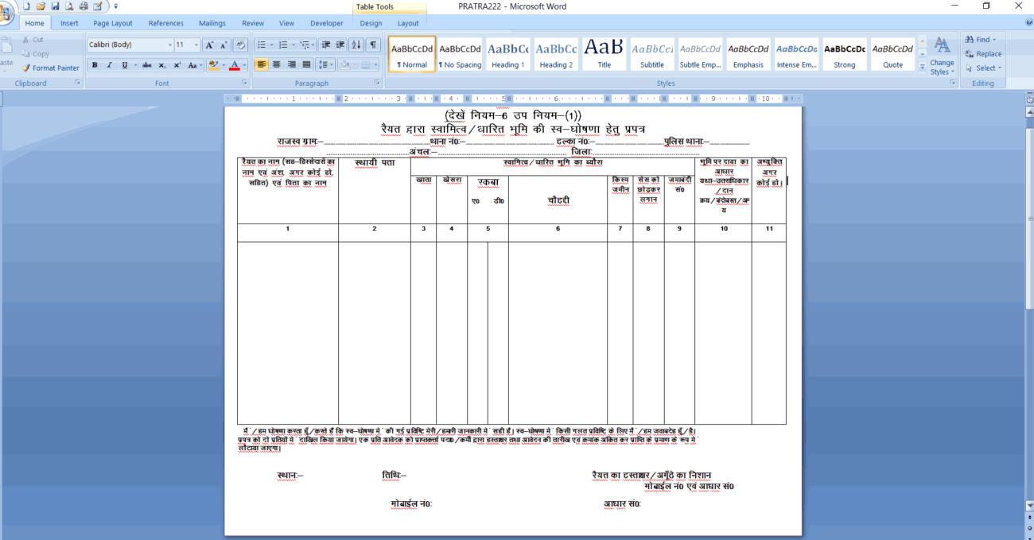Image resolution: width=1034 pixels, height=540 pixels.
Task: Center the text alignment
Action: 277,65
